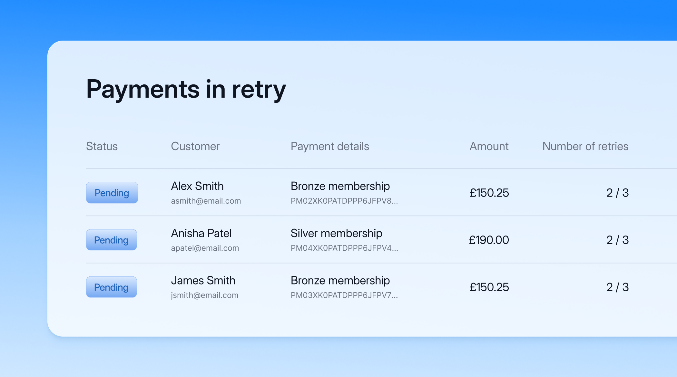Screen dimensions: 677x377
Task: Sort by the Customer column header
Action: [195, 146]
